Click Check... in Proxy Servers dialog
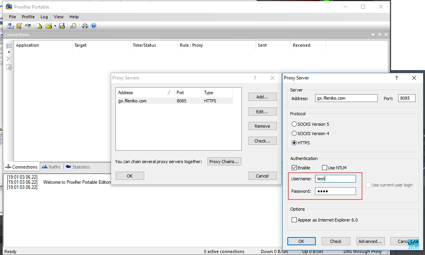Image resolution: width=425 pixels, height=255 pixels. pos(262,141)
